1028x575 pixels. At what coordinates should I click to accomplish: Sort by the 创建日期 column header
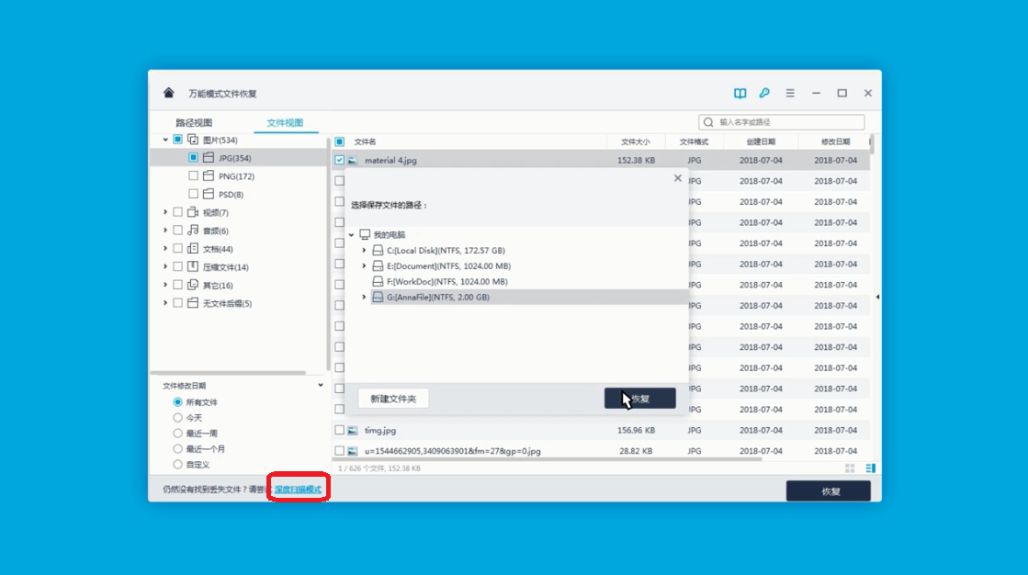(761, 141)
